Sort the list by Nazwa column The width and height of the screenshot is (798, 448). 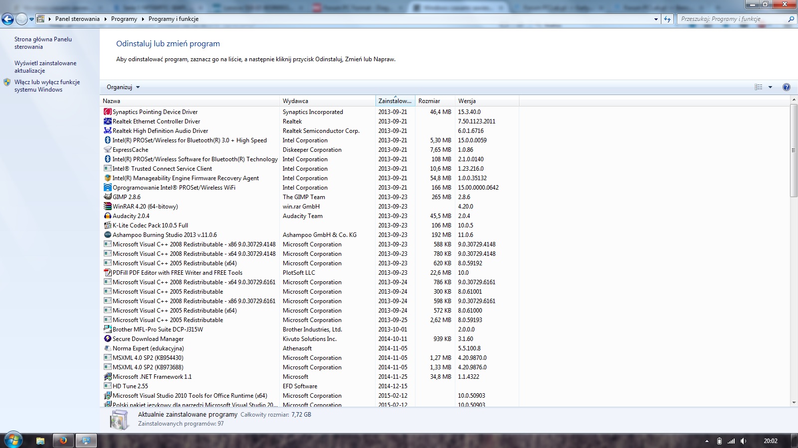[190, 101]
